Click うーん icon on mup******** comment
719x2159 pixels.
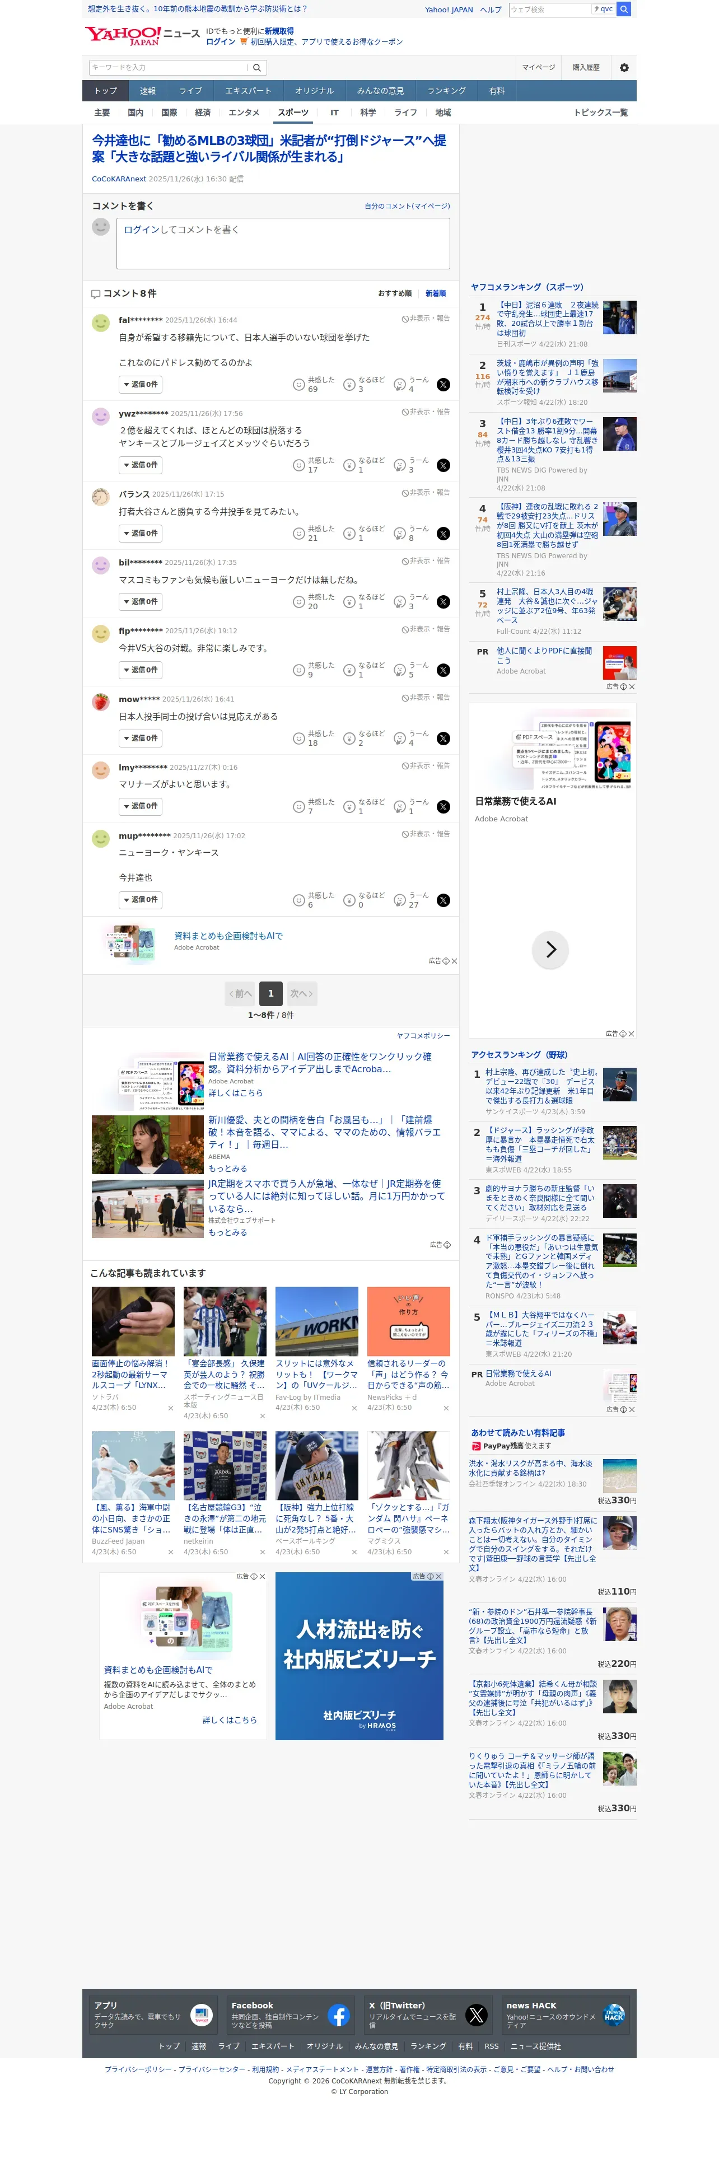coord(400,900)
